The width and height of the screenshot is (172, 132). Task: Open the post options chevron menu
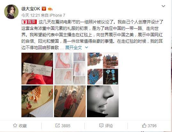tap(163, 6)
